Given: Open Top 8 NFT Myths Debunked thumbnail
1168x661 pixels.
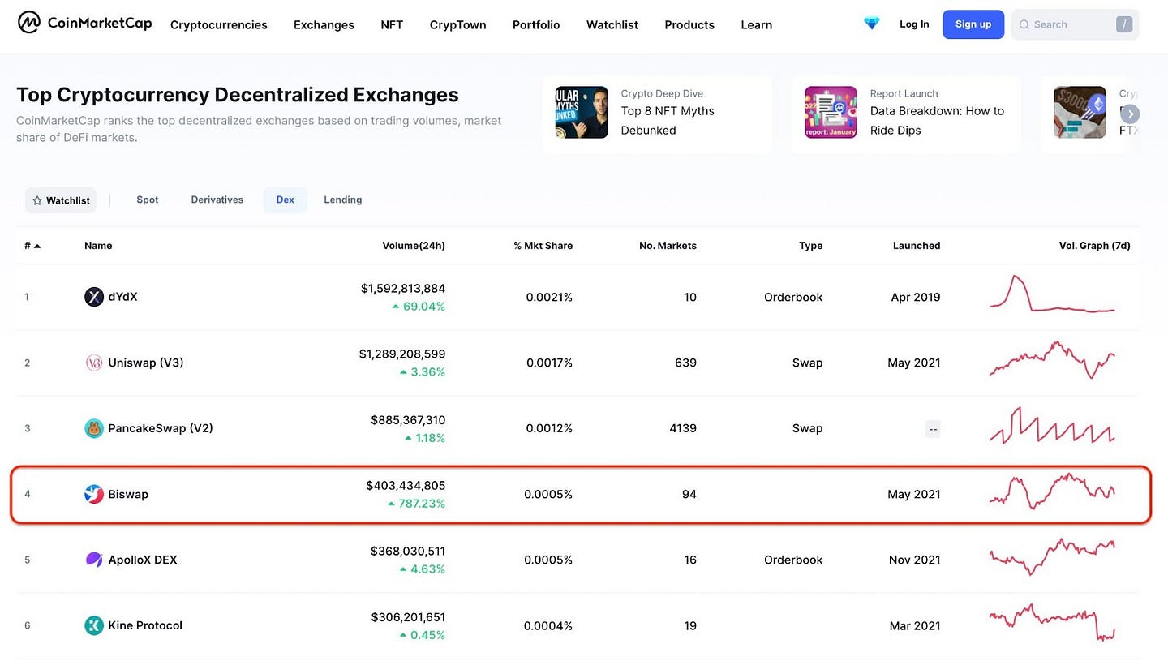Looking at the screenshot, I should point(582,113).
